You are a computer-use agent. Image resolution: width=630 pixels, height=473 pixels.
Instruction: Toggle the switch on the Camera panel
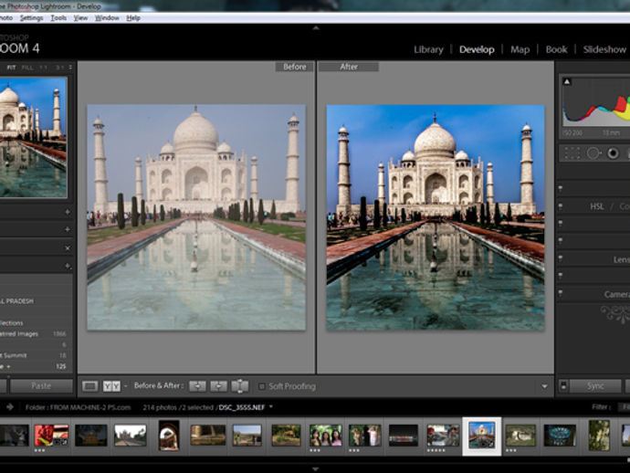click(x=561, y=293)
